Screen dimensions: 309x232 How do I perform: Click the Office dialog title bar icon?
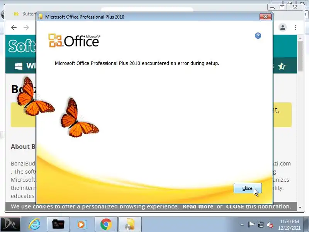click(41, 17)
